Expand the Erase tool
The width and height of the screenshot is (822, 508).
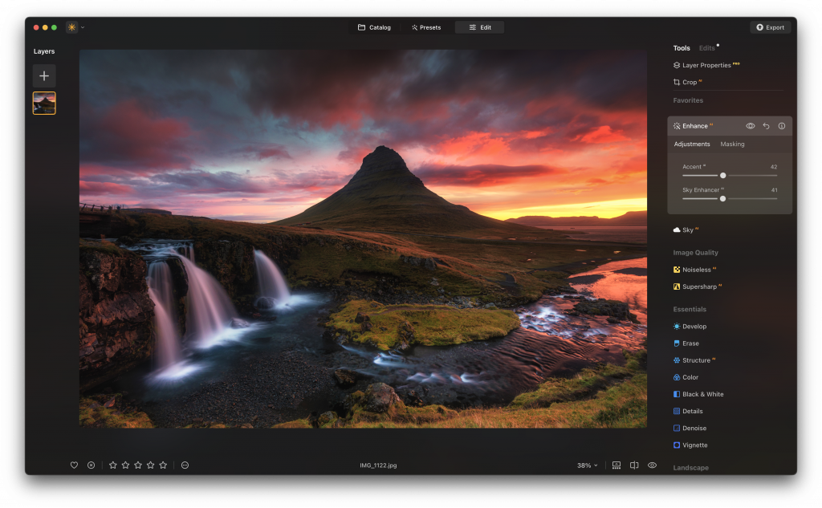click(x=686, y=343)
